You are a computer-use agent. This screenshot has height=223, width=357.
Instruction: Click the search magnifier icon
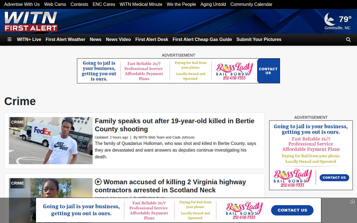348,40
